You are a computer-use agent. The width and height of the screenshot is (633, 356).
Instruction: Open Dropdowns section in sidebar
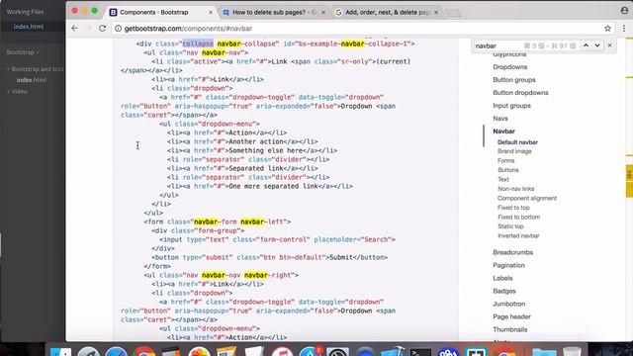tap(510, 67)
